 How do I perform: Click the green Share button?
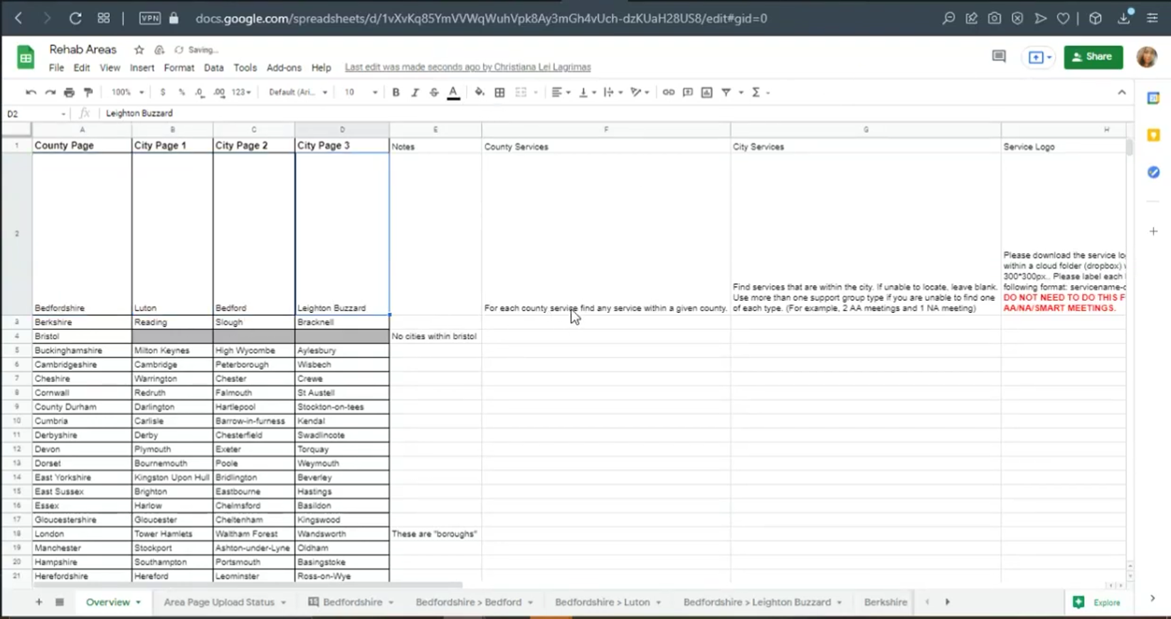coord(1093,57)
